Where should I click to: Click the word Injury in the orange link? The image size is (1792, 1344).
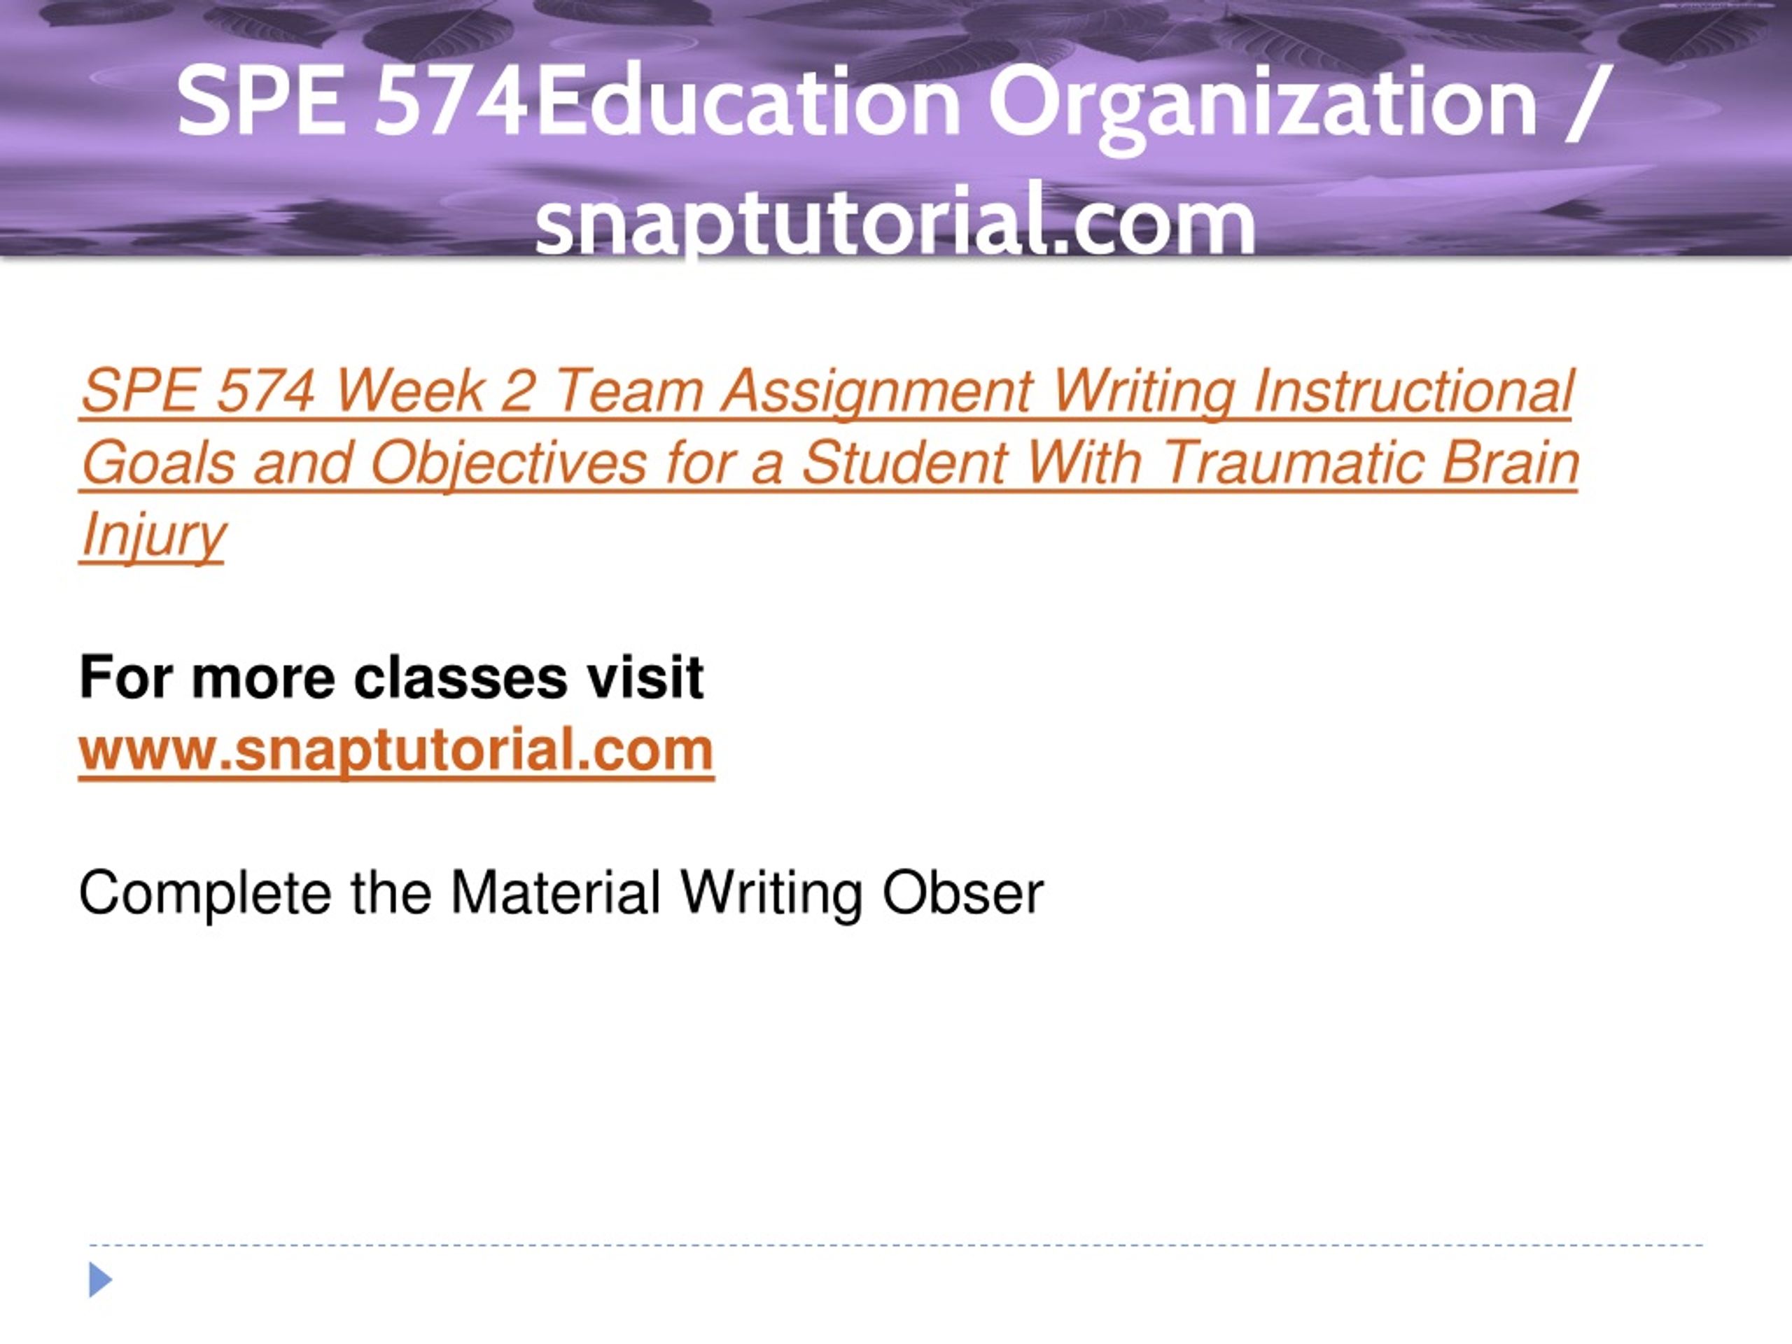(x=153, y=535)
